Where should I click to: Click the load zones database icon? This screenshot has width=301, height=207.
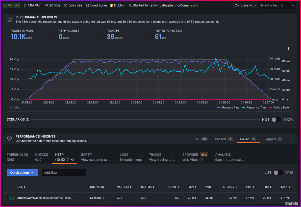88,5
